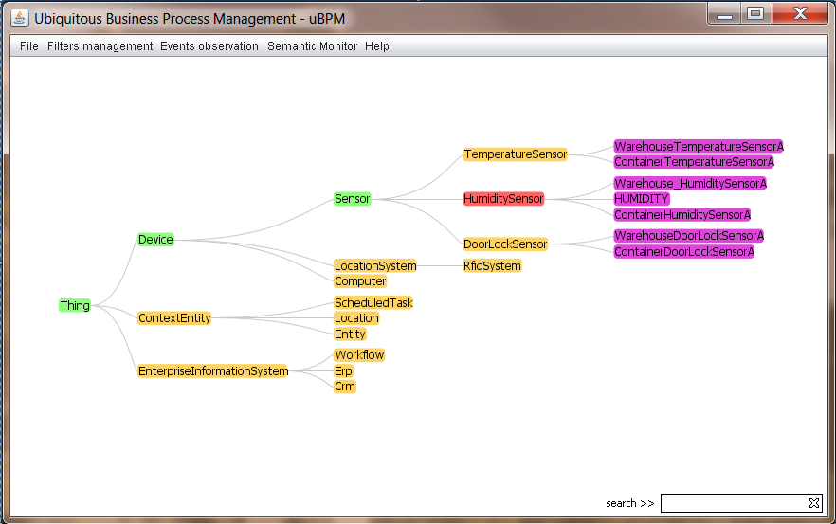Open the Filters management menu
The image size is (836, 524).
(x=100, y=46)
